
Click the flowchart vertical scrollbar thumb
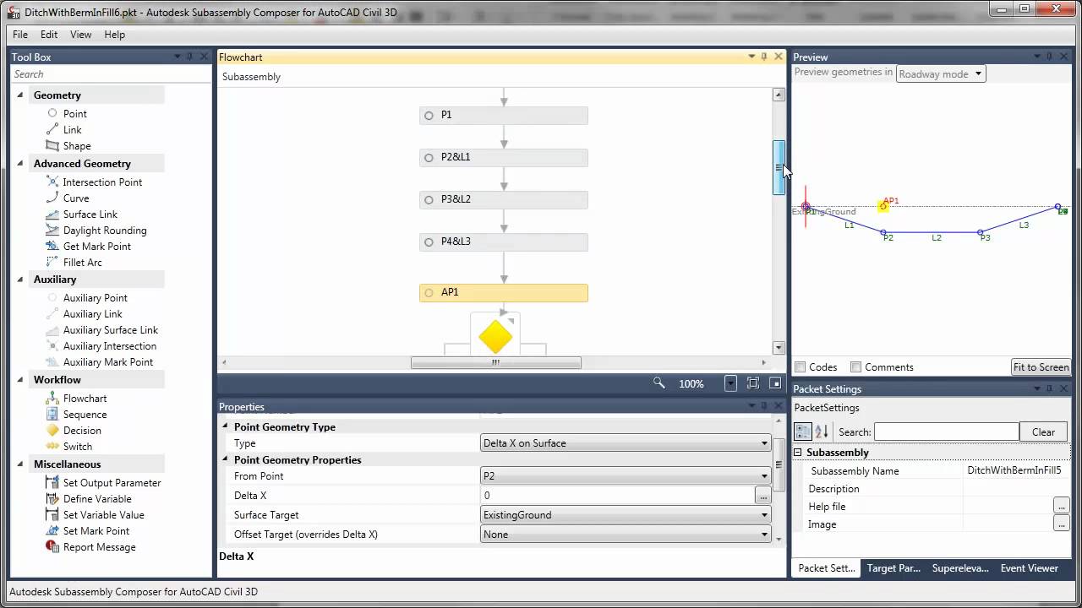pyautogui.click(x=779, y=167)
